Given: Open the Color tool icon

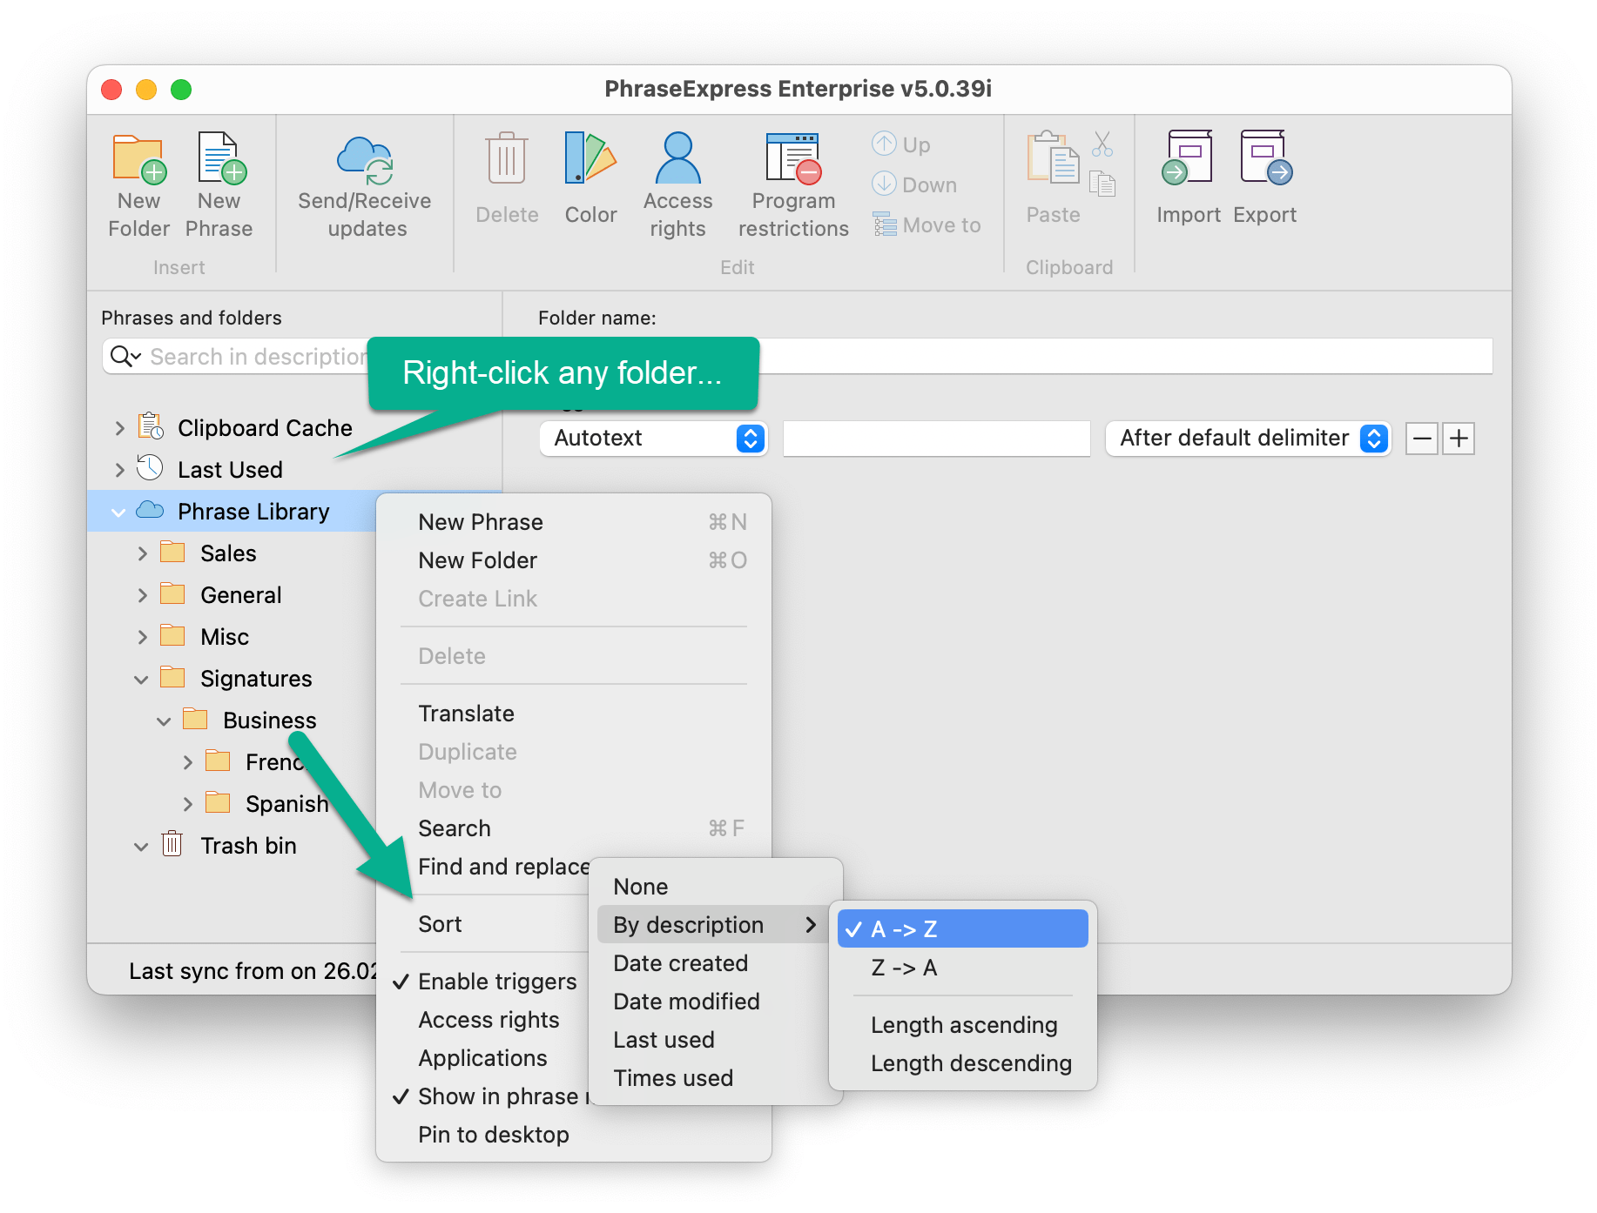Looking at the screenshot, I should pyautogui.click(x=590, y=157).
